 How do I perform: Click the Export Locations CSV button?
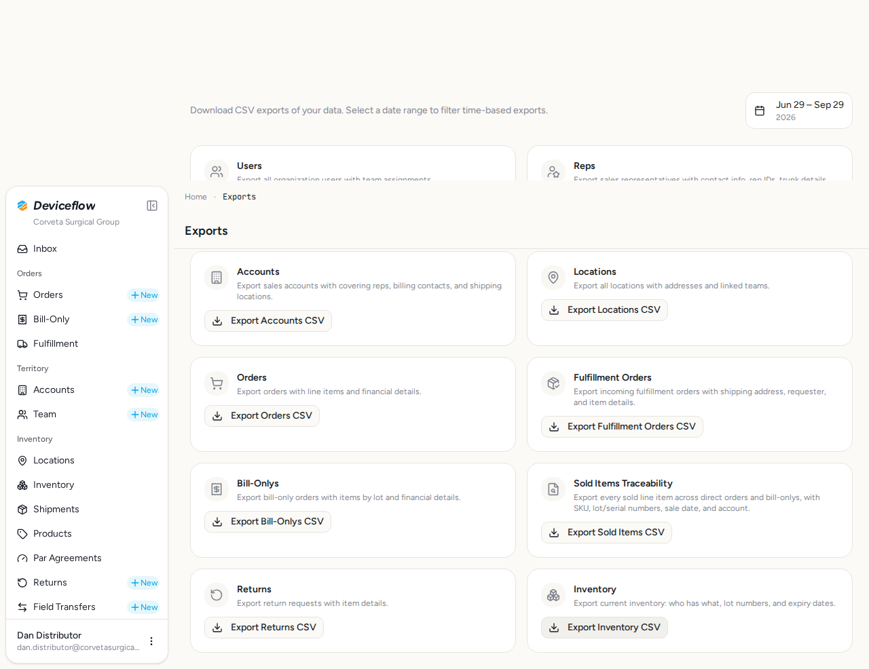[x=604, y=310]
